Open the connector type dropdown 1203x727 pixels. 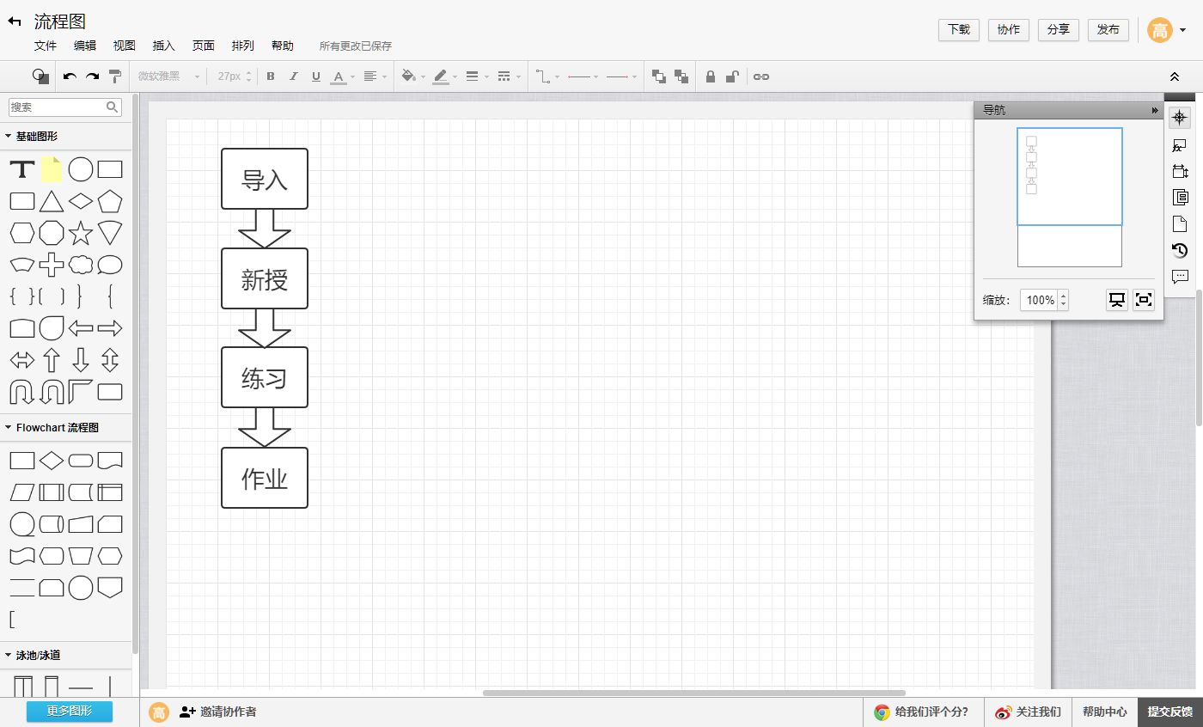point(547,76)
